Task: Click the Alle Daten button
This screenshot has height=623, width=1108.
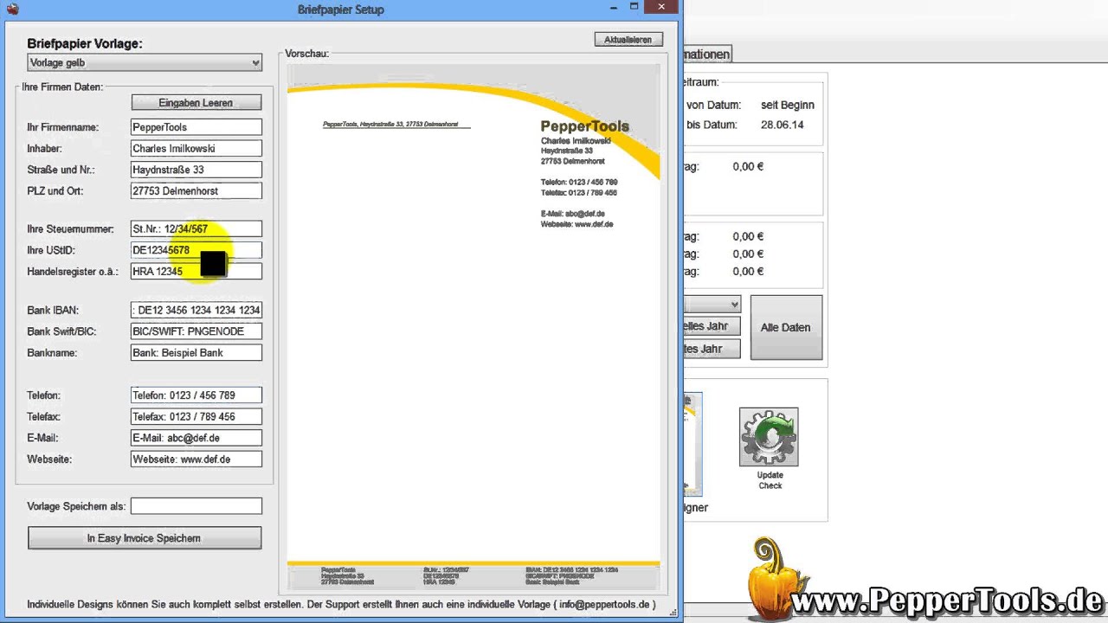Action: (x=786, y=327)
